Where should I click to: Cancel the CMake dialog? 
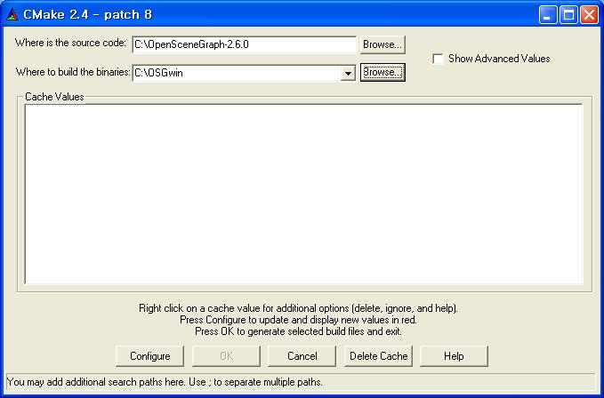(x=302, y=356)
